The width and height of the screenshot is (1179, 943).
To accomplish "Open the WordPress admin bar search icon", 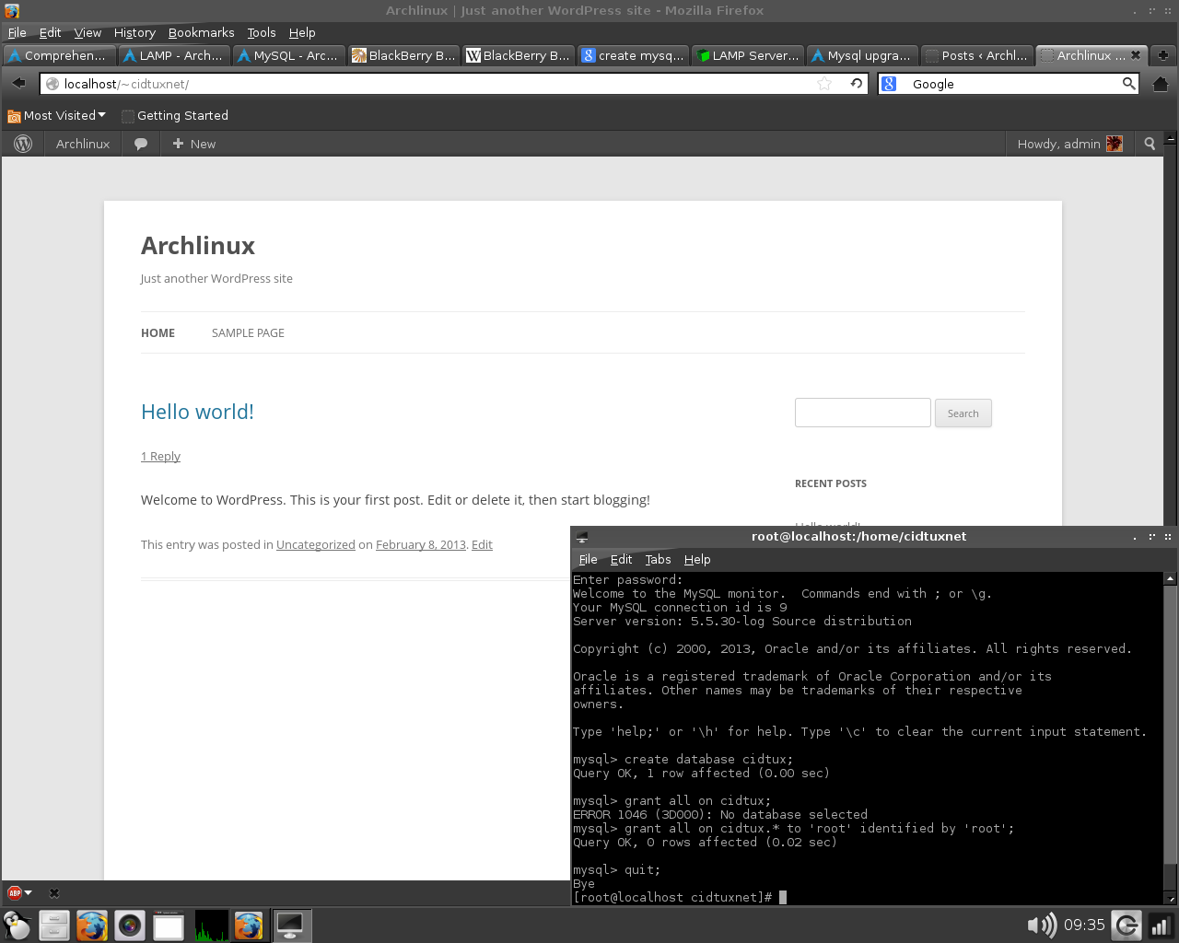I will 1150,144.
